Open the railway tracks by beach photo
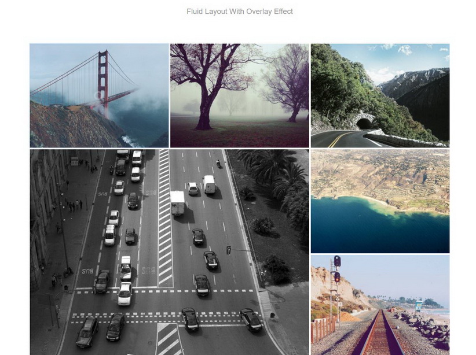This screenshot has height=355, width=476. click(380, 305)
